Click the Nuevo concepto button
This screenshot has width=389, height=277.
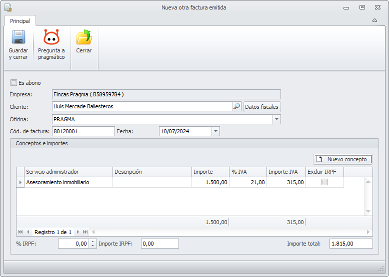point(343,159)
